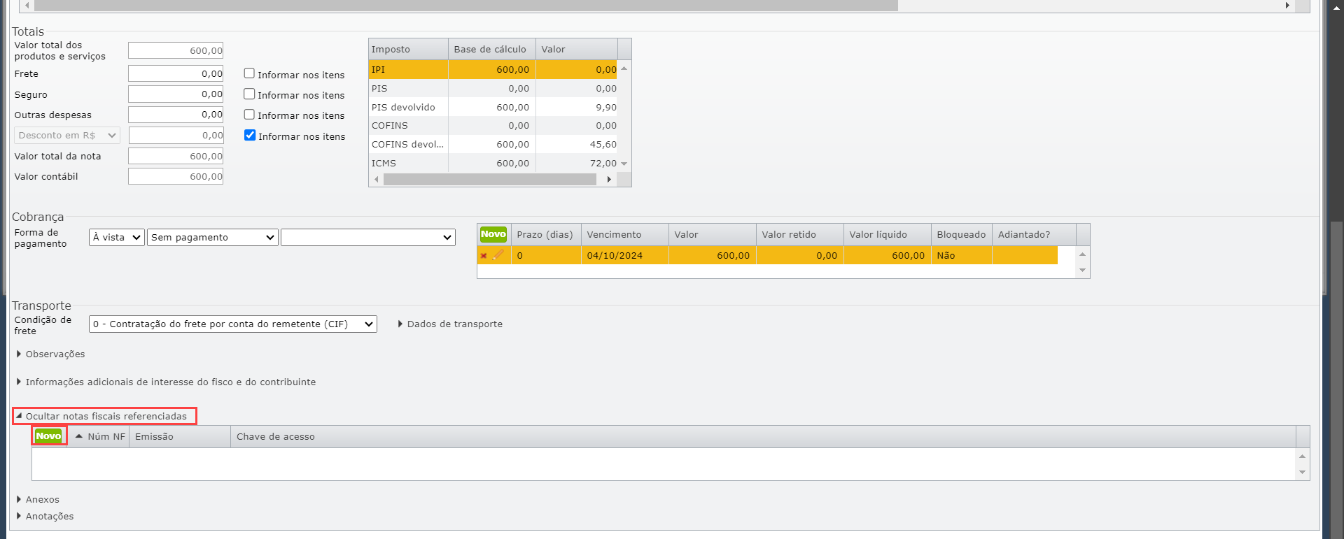Click the 'Emissão' column header

[x=180, y=437]
